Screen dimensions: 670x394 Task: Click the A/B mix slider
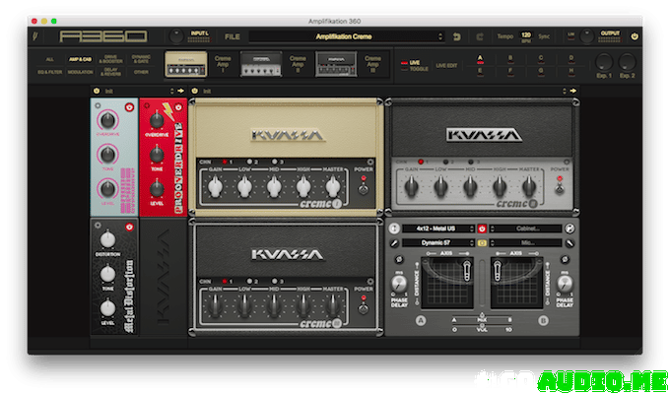(482, 320)
